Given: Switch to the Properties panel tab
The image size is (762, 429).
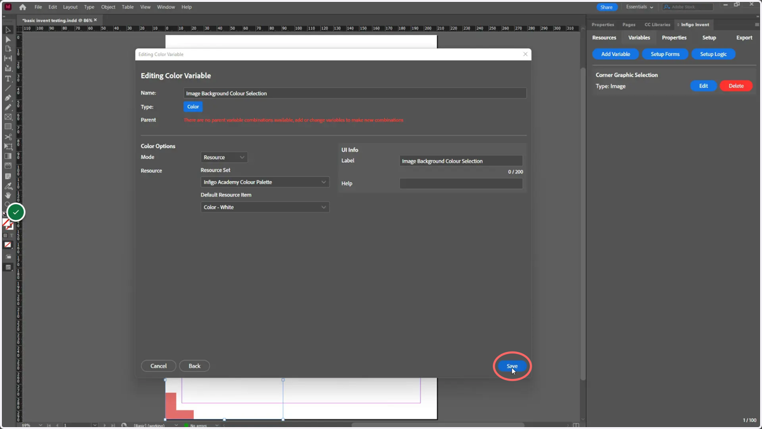Looking at the screenshot, I should [603, 25].
